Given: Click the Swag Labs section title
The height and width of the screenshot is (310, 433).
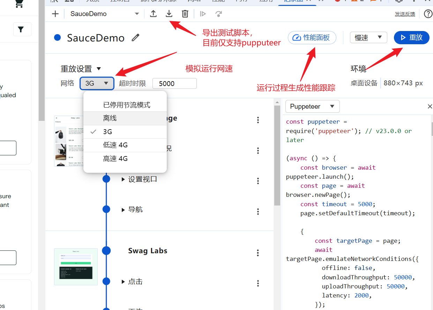Looking at the screenshot, I should click(148, 251).
